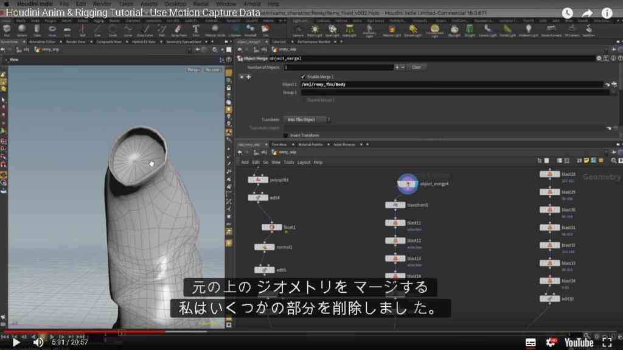Click the Clear button
The width and height of the screenshot is (623, 350).
[x=416, y=67]
